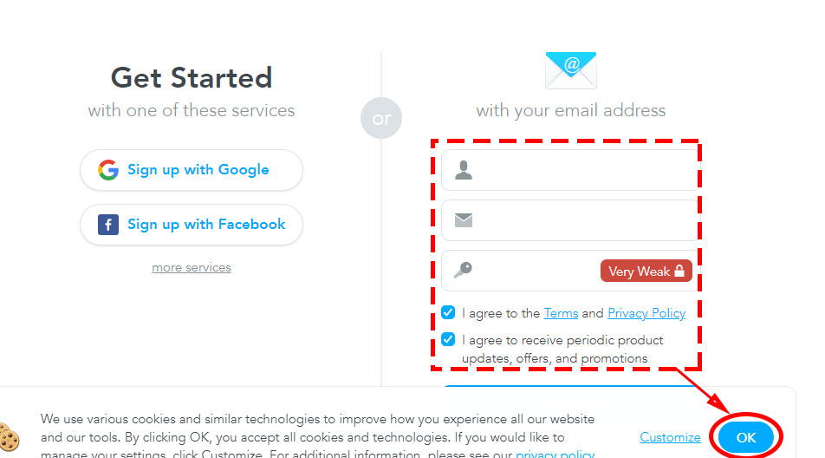Viewport: 825px width, 458px height.
Task: Uncheck the periodic product updates checkbox
Action: pos(448,340)
